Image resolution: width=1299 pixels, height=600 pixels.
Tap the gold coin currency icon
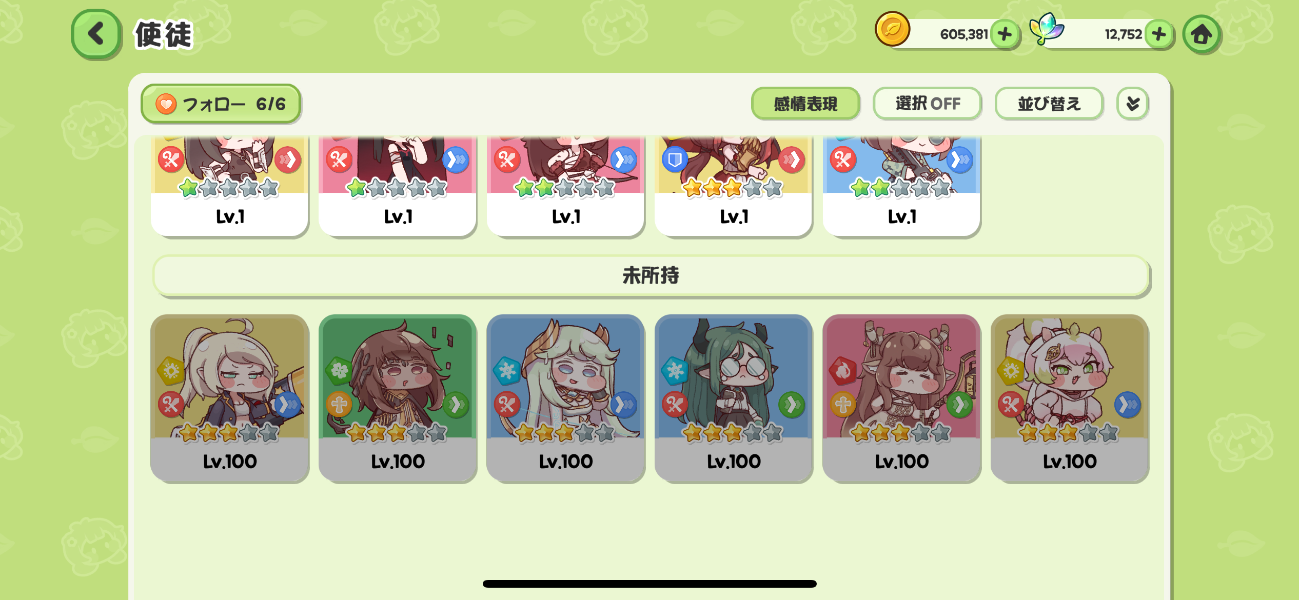tap(893, 29)
